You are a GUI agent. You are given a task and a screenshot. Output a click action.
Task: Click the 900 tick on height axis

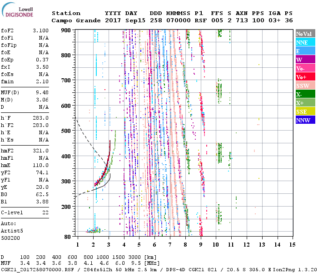(x=66, y=30)
